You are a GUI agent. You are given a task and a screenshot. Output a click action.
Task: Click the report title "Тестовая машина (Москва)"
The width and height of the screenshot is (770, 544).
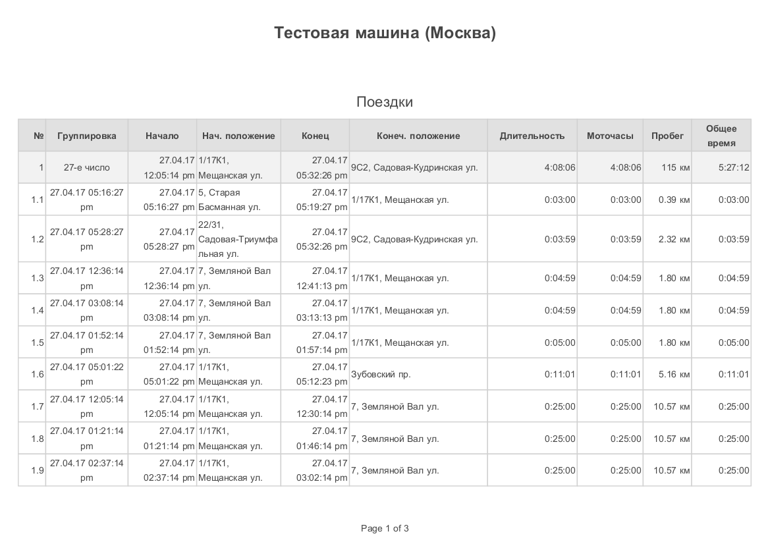click(385, 33)
